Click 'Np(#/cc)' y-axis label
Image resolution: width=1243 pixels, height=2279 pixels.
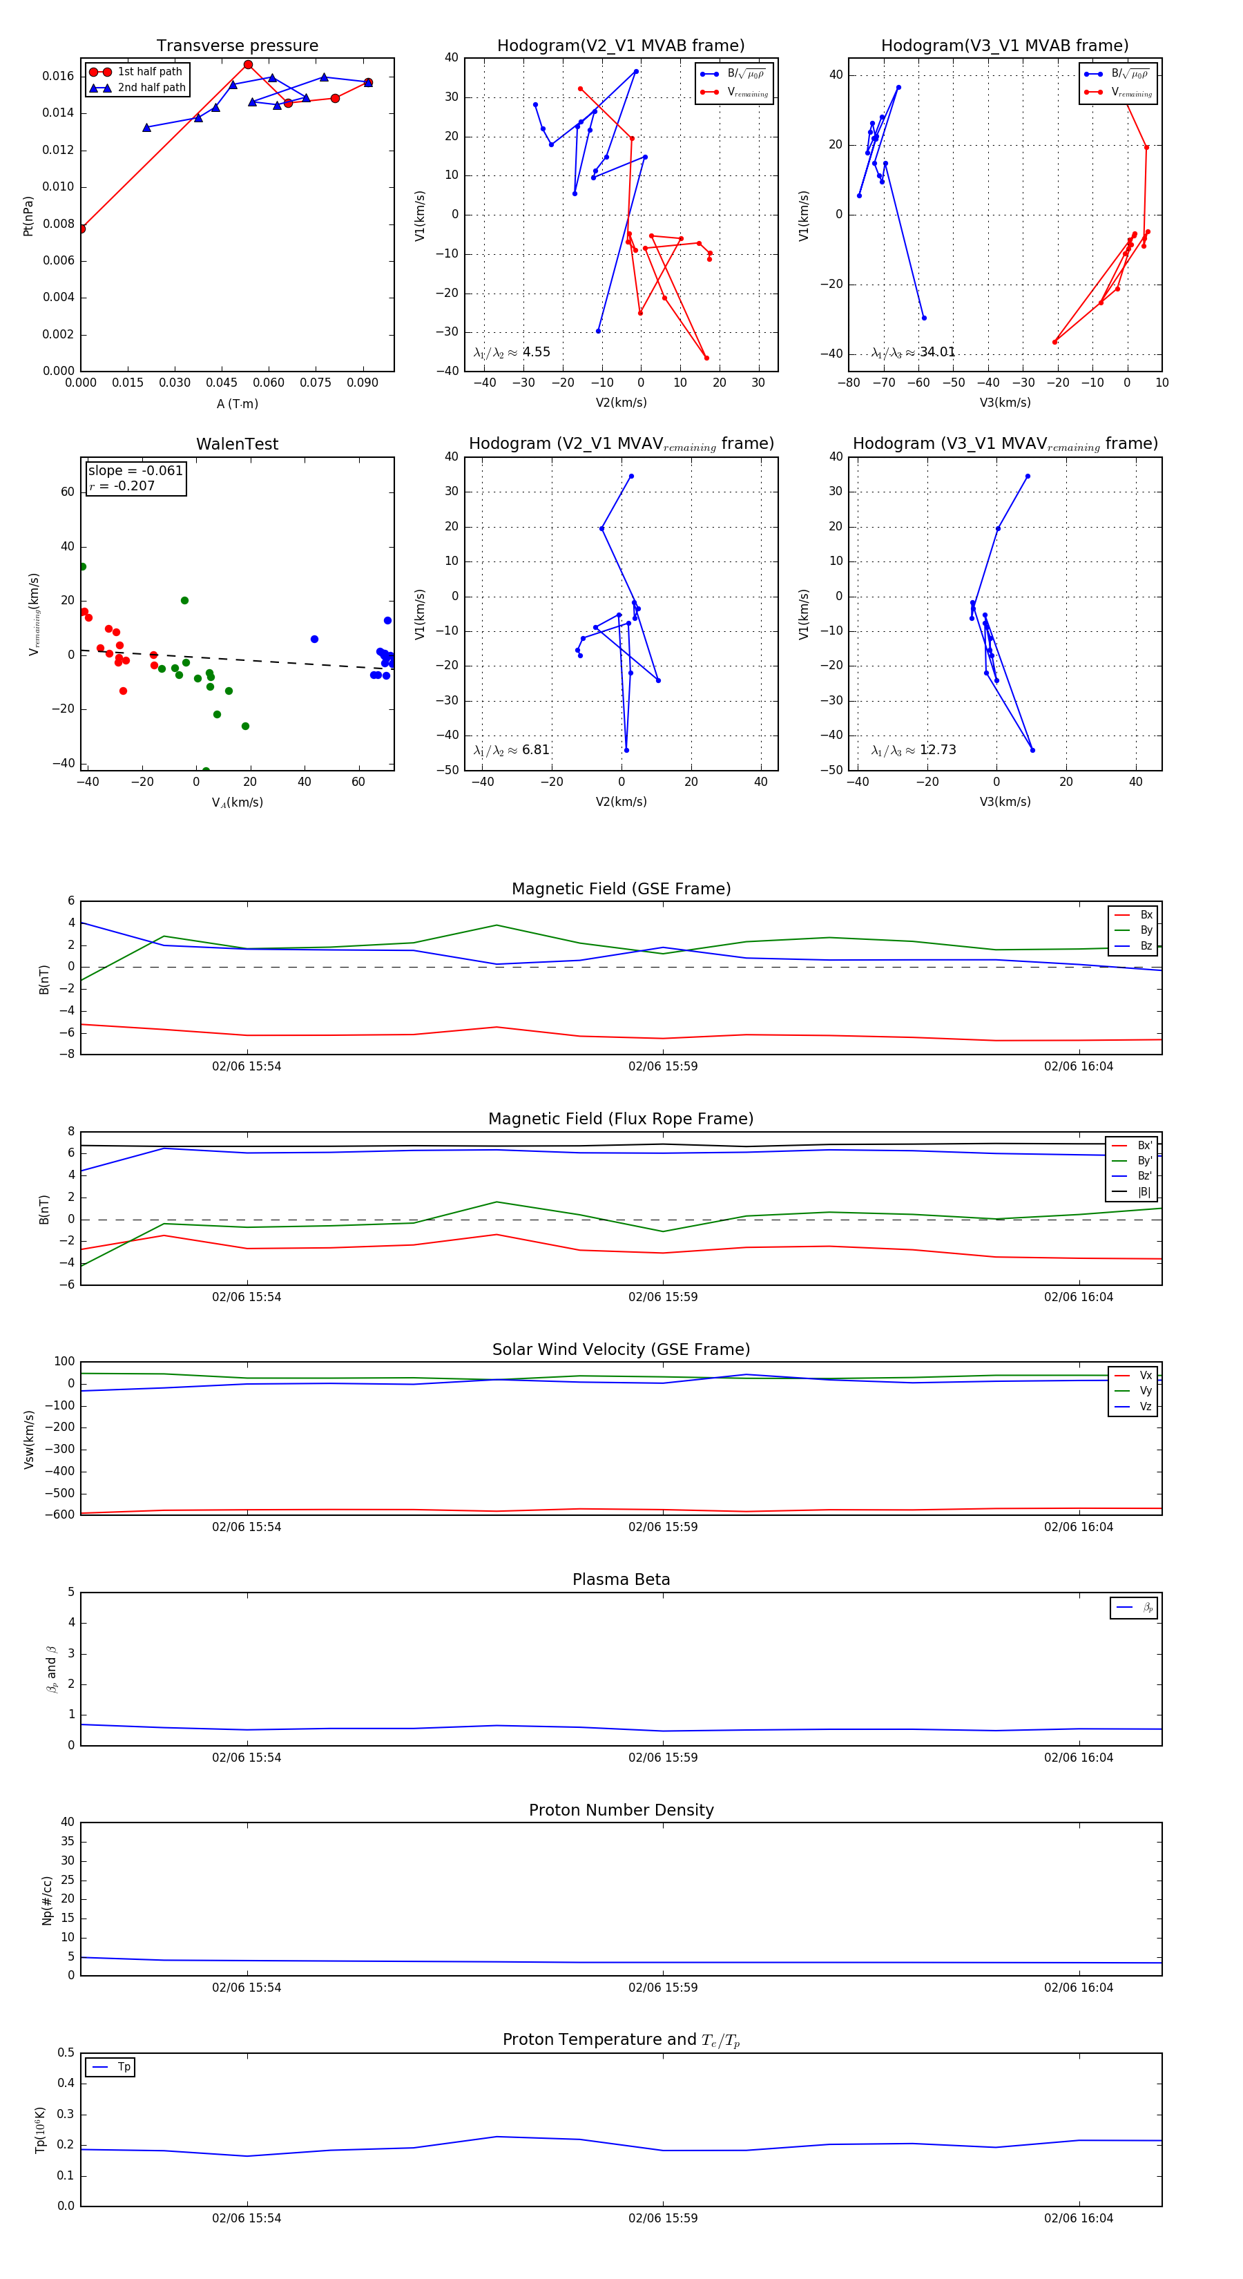pos(46,1901)
